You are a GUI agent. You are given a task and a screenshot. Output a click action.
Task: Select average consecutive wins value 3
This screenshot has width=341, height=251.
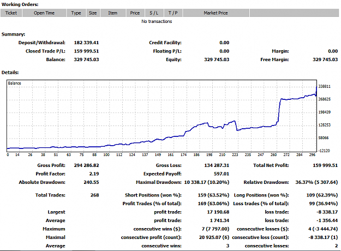point(228,246)
